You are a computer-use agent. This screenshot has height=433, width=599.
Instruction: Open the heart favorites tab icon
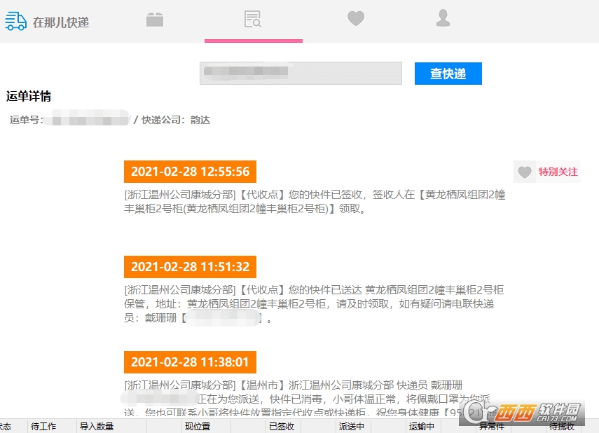point(356,19)
